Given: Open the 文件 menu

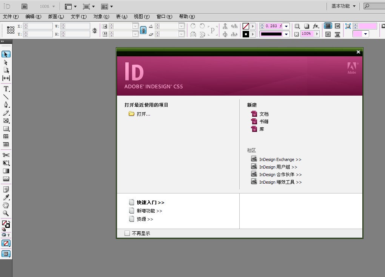Looking at the screenshot, I should (x=11, y=17).
